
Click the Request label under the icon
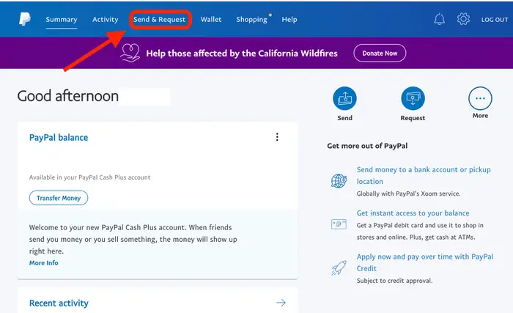pos(413,118)
